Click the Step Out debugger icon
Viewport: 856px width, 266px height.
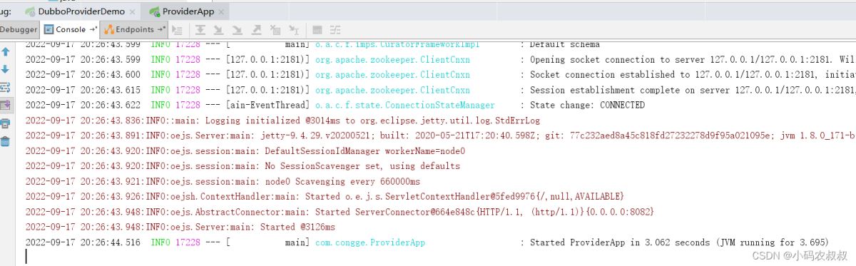pyautogui.click(x=256, y=30)
